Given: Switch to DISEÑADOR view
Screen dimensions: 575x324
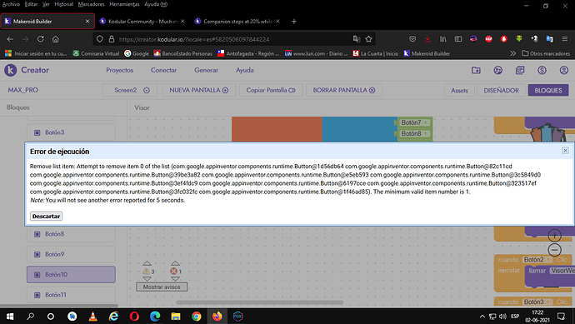Looking at the screenshot, I should pyautogui.click(x=501, y=90).
